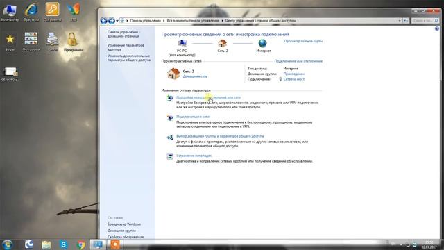Open help via the blue question icon
444x250 pixels.
pos(437,28)
